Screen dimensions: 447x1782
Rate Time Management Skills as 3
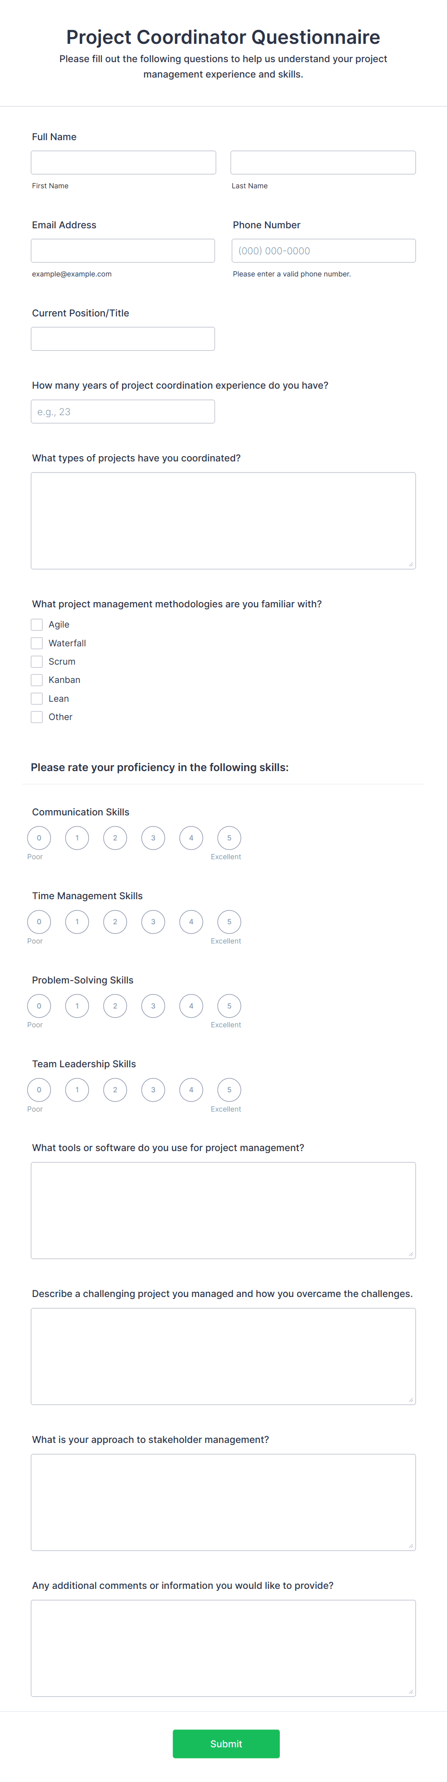(x=153, y=921)
